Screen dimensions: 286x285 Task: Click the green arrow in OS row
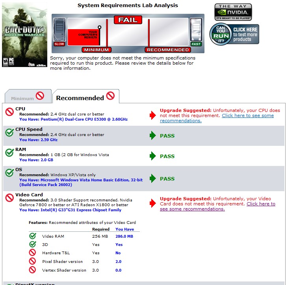pos(153,179)
